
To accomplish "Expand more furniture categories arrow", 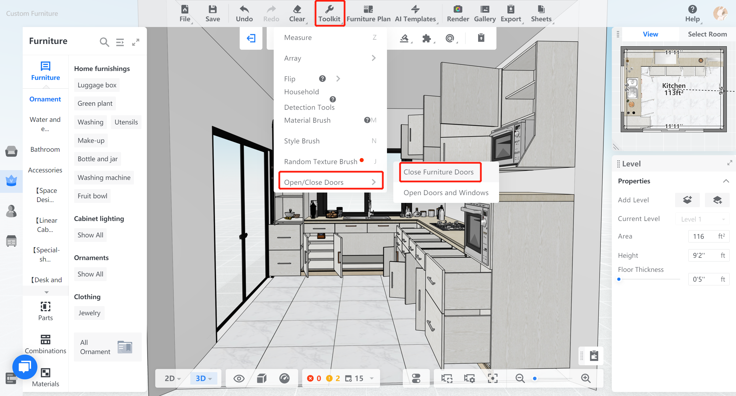I will point(46,292).
